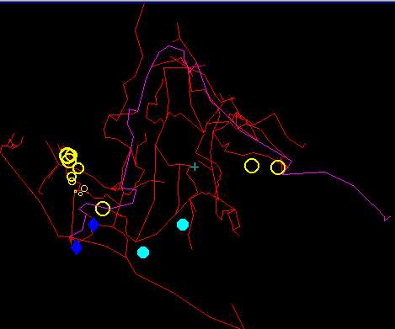The image size is (395, 329).
Task: Pick the yellow circle above the upper blue diamond
Action: pyautogui.click(x=103, y=209)
